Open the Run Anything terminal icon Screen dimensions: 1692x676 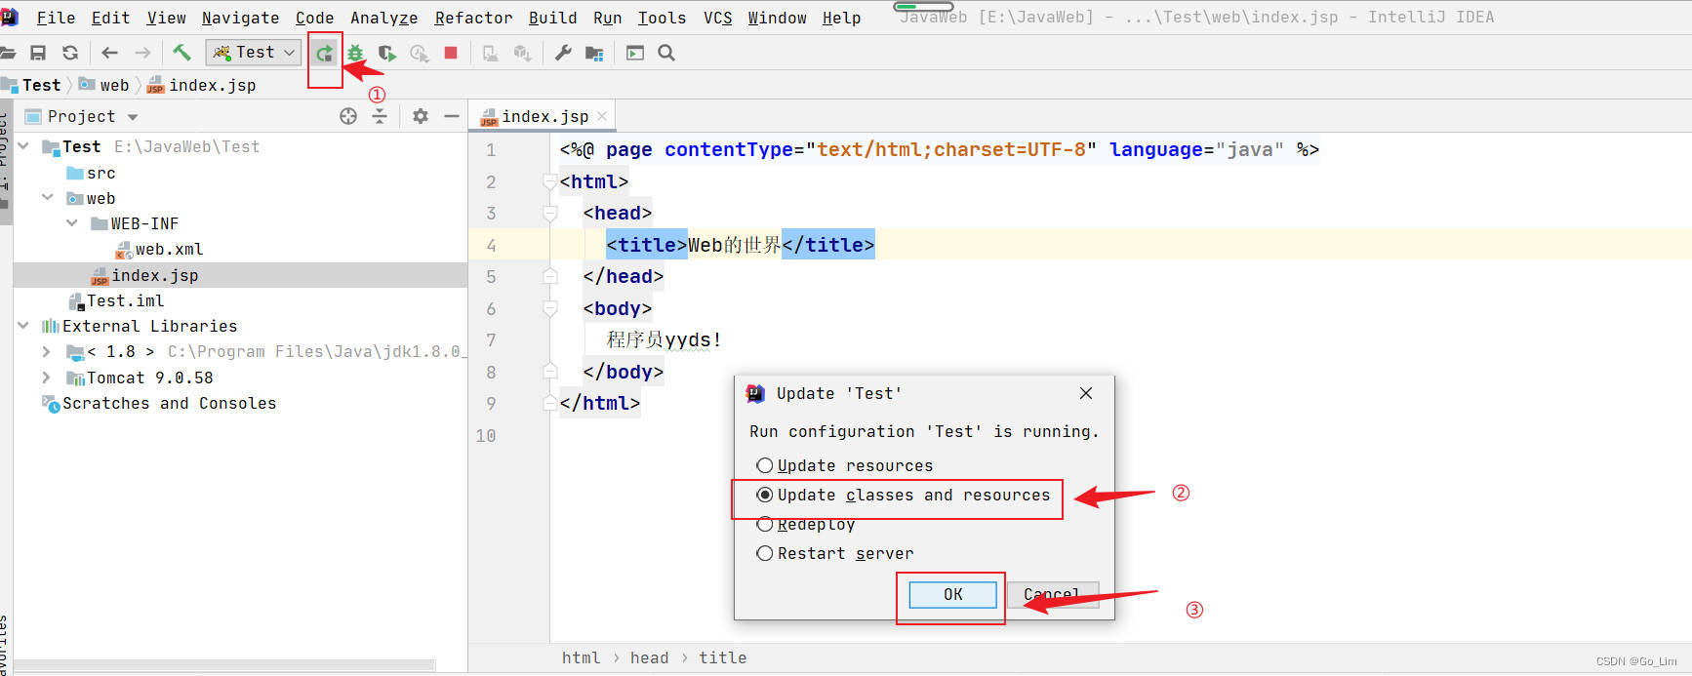pyautogui.click(x=635, y=53)
